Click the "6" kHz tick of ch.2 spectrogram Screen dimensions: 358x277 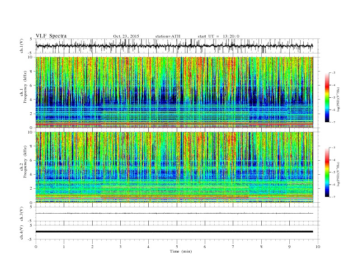tap(31, 160)
